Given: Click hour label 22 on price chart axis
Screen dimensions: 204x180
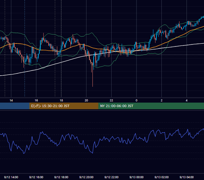Looking at the screenshot, I should [111, 100].
